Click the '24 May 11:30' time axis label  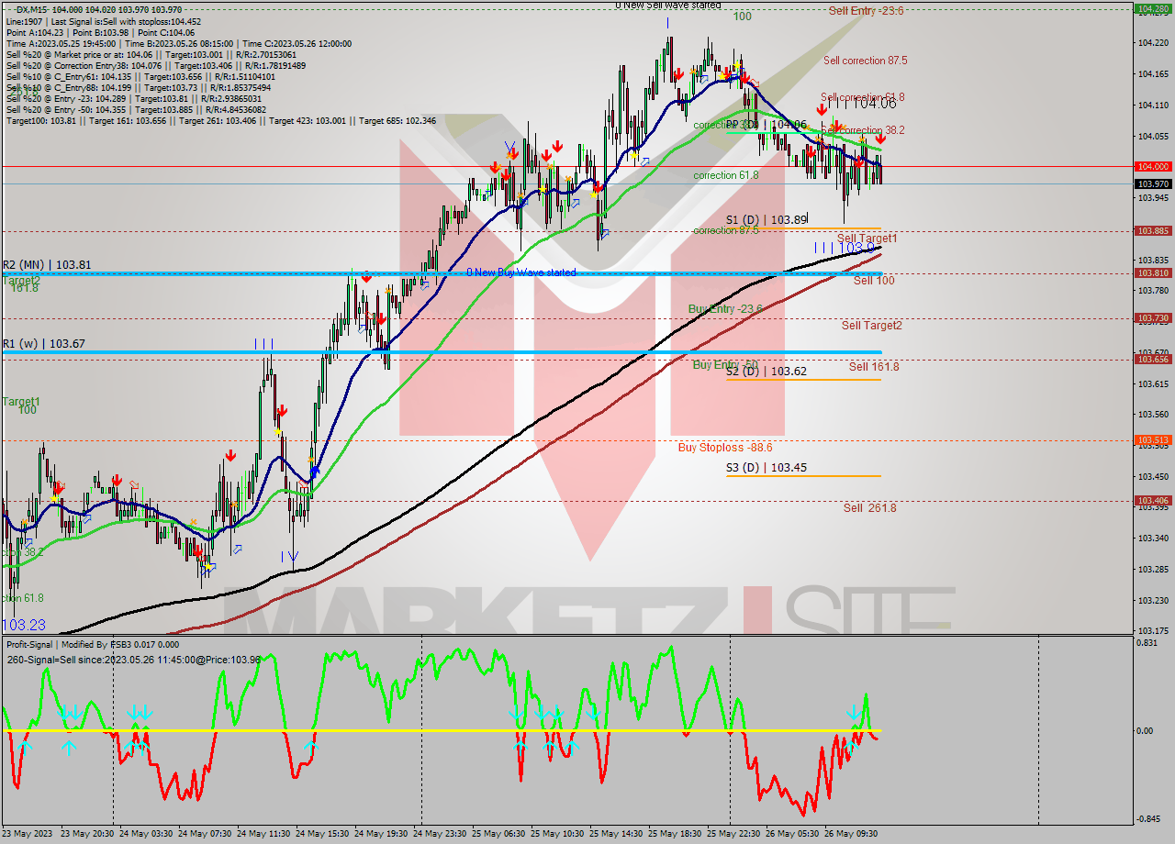(x=263, y=834)
